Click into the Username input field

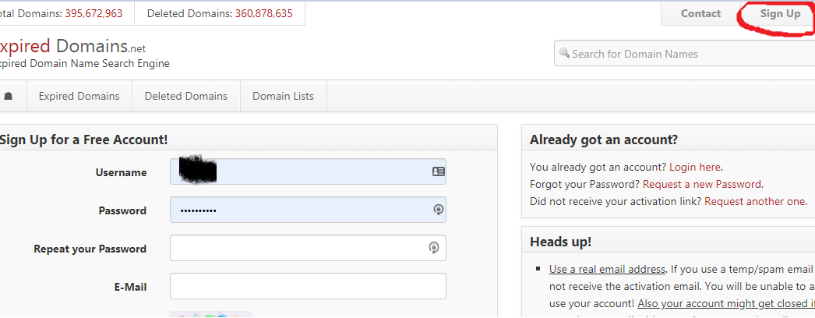[308, 171]
